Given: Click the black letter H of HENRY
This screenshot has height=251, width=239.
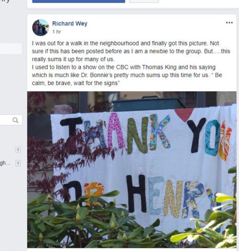Looking at the screenshot, I should [x=136, y=194].
